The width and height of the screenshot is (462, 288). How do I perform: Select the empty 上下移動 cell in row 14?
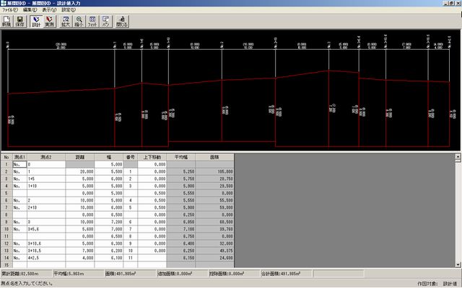(x=152, y=258)
